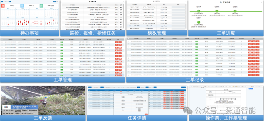The image size is (264, 121).
Task: Click the red calendar icon in 待办事项 panel
Action: pos(3,5)
